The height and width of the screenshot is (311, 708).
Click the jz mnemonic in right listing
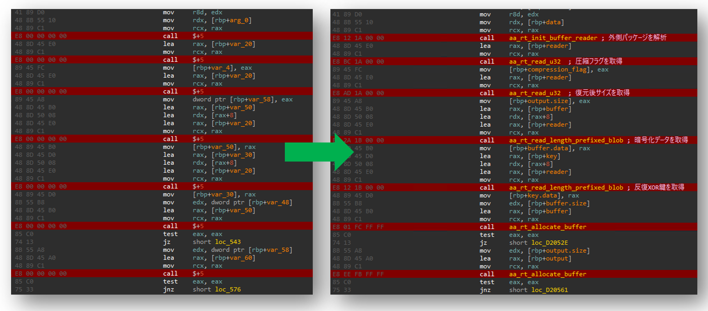(483, 243)
